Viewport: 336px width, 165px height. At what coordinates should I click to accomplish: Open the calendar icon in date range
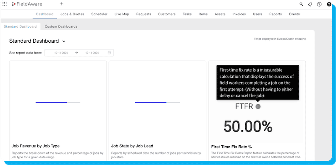click(x=109, y=53)
